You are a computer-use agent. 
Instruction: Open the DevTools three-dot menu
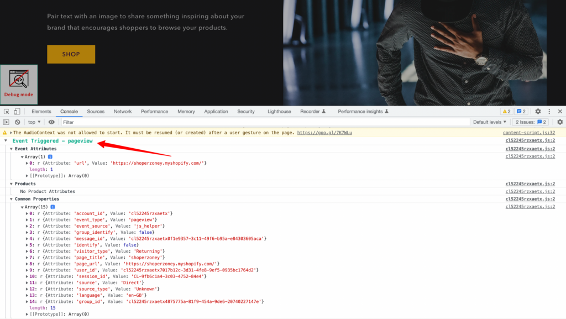pos(549,112)
